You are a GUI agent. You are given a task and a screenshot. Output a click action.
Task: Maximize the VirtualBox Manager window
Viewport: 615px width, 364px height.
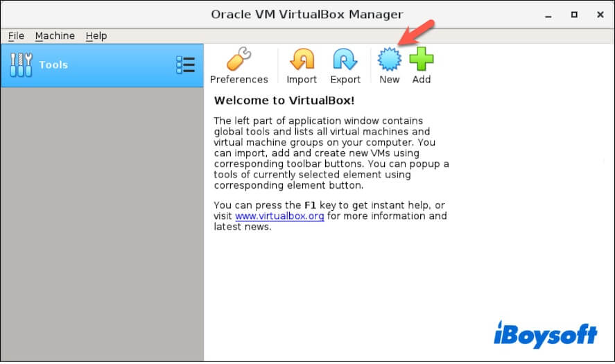pyautogui.click(x=574, y=15)
